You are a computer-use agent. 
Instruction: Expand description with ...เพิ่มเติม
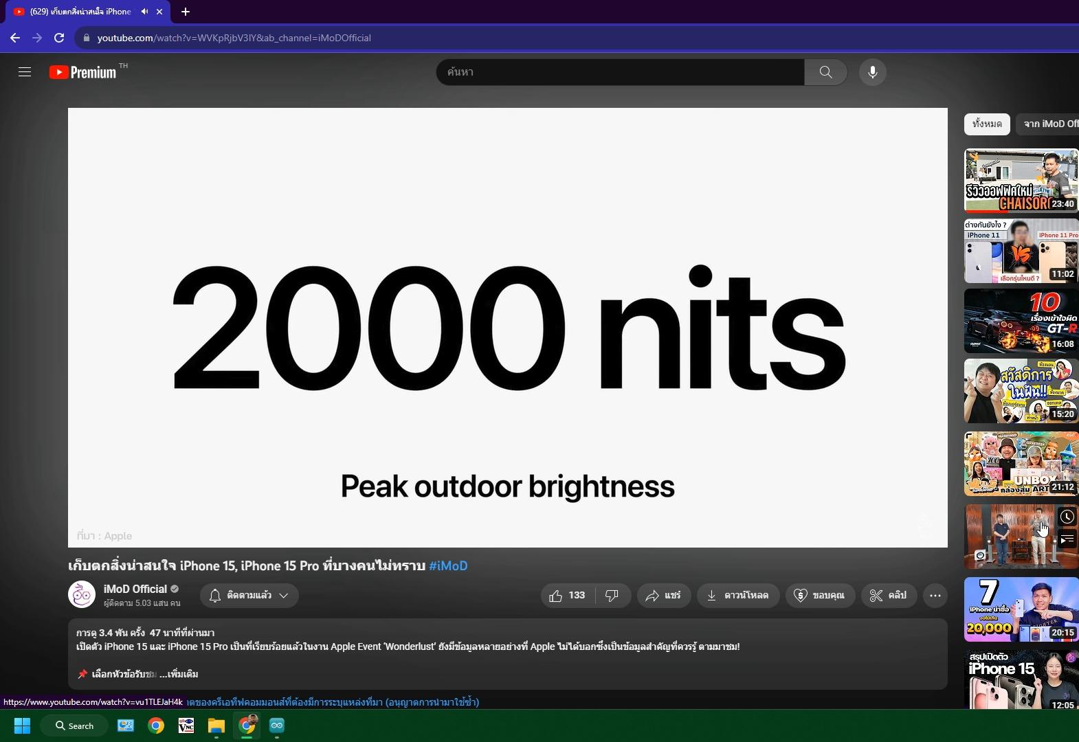[179, 674]
